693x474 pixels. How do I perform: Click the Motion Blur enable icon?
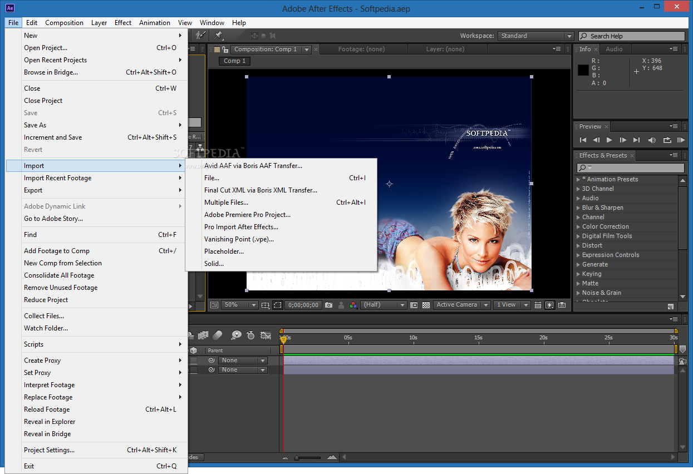pyautogui.click(x=218, y=334)
